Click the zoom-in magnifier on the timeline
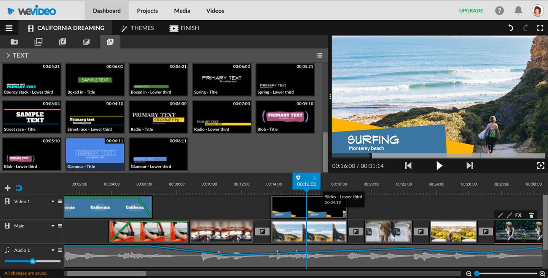 pyautogui.click(x=543, y=273)
